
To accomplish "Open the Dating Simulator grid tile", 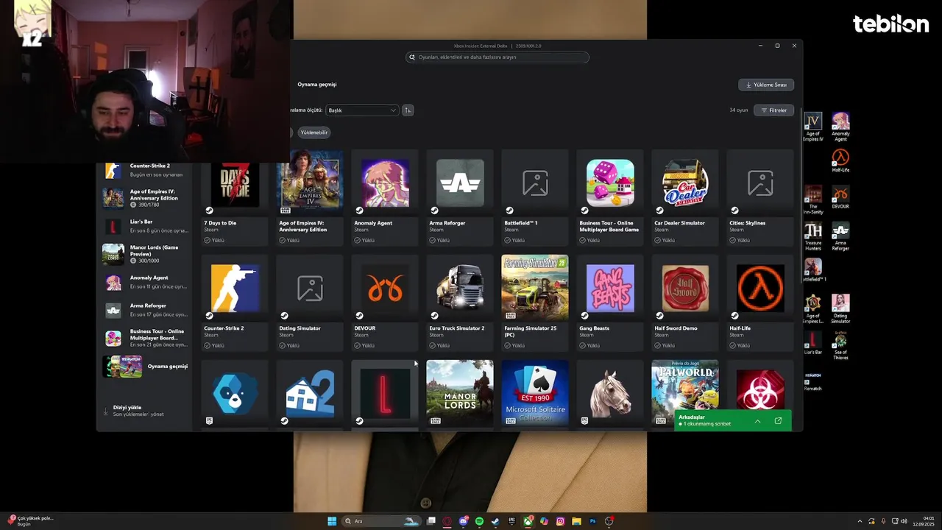I will tap(310, 303).
